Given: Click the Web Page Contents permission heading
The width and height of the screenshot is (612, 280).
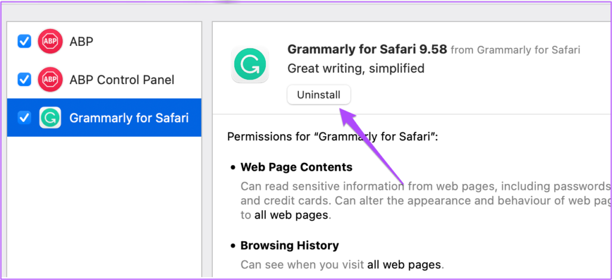Looking at the screenshot, I should coord(296,167).
